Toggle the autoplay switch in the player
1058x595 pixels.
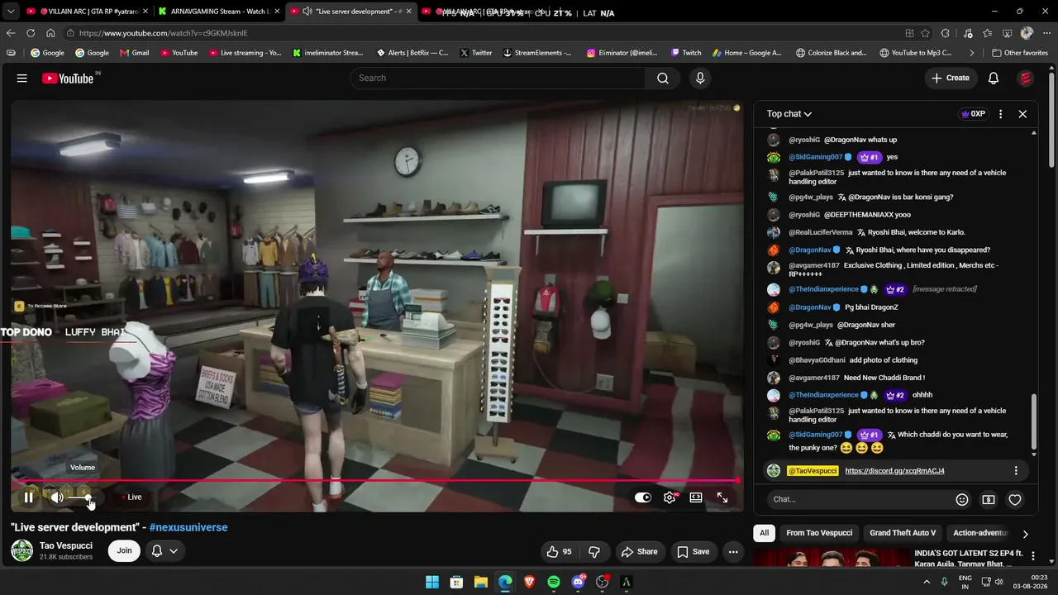642,497
